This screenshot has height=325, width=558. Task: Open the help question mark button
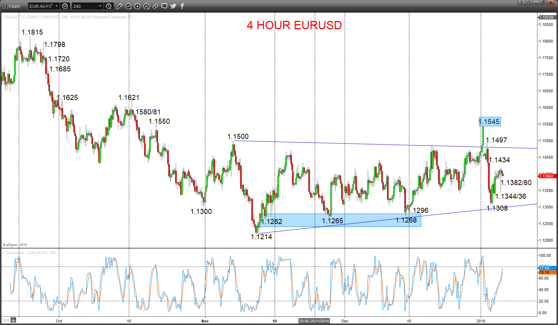(x=522, y=3)
